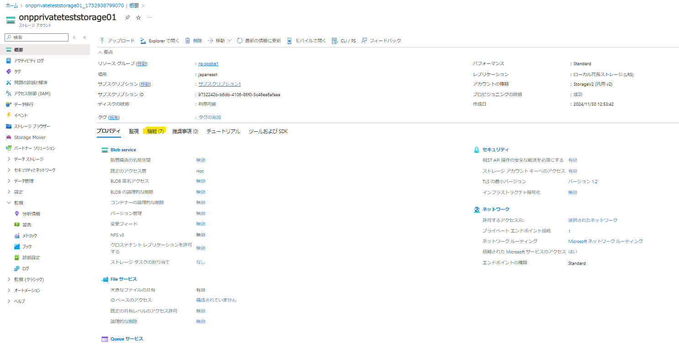Viewport: 679px width, 345px height.
Task: Click Queue サービス heading link
Action: point(127,339)
